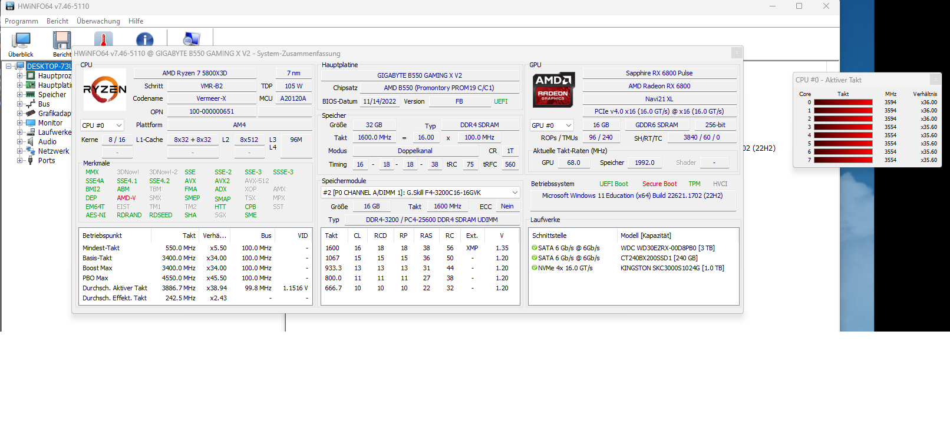Expand the Hauptprozessor tree node
Viewport: 950px width, 424px height.
(x=20, y=75)
